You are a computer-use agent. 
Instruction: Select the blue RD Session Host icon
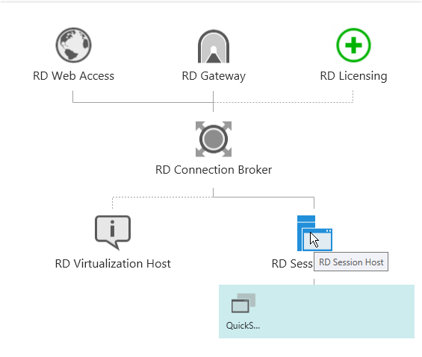(314, 233)
